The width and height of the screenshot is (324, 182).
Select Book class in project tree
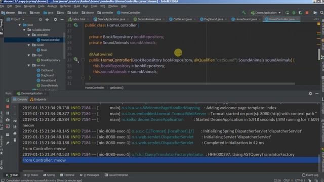click(x=42, y=50)
